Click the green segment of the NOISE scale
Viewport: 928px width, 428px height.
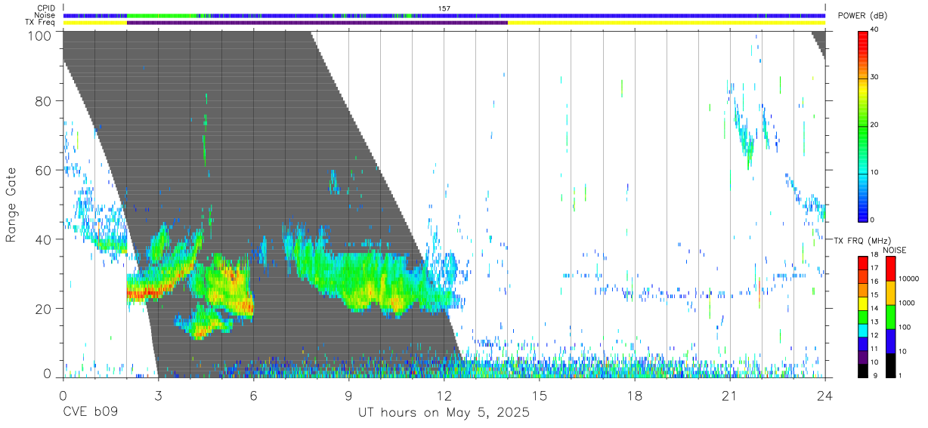tap(890, 316)
